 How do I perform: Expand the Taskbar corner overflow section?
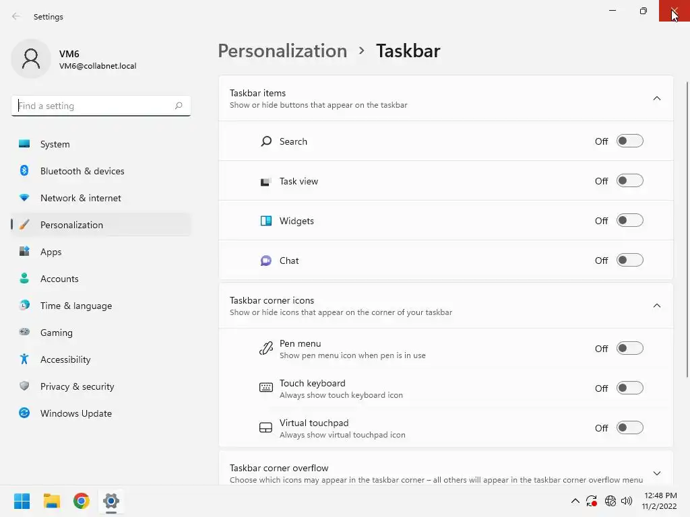pos(656,473)
